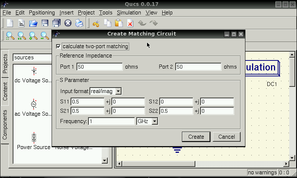Click Qucs logo in main title bar
The width and height of the screenshot is (297, 178).
[x=5, y=4]
